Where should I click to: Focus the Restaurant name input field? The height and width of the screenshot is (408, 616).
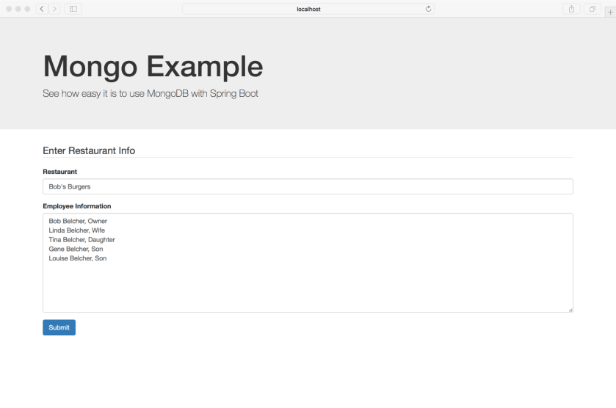click(x=308, y=186)
